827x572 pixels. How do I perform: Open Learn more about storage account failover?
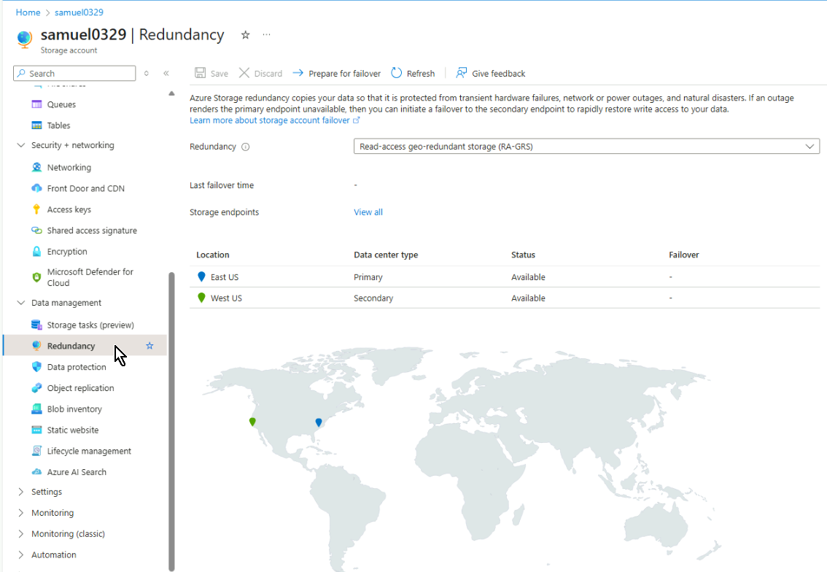coord(274,120)
